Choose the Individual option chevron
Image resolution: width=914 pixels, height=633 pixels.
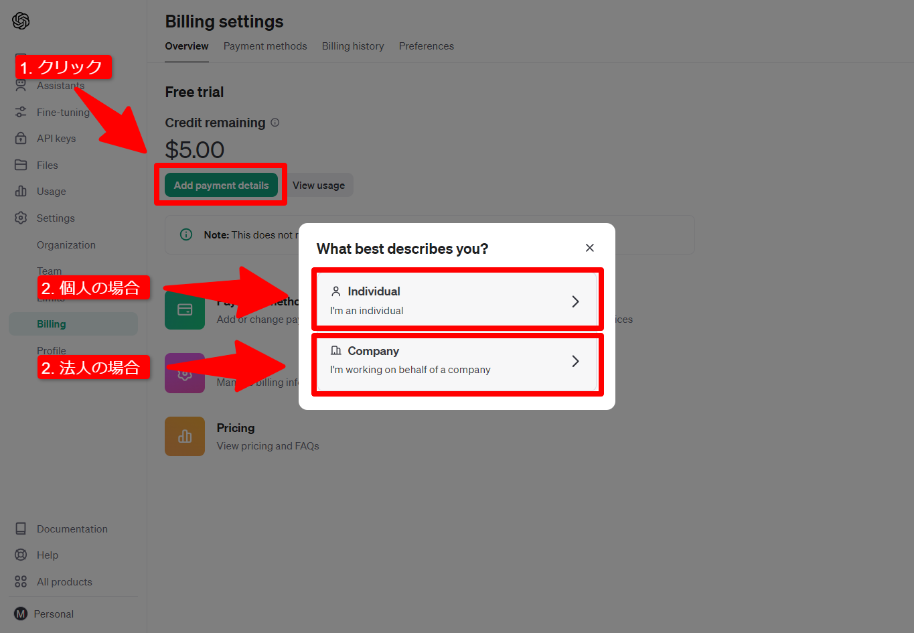575,301
